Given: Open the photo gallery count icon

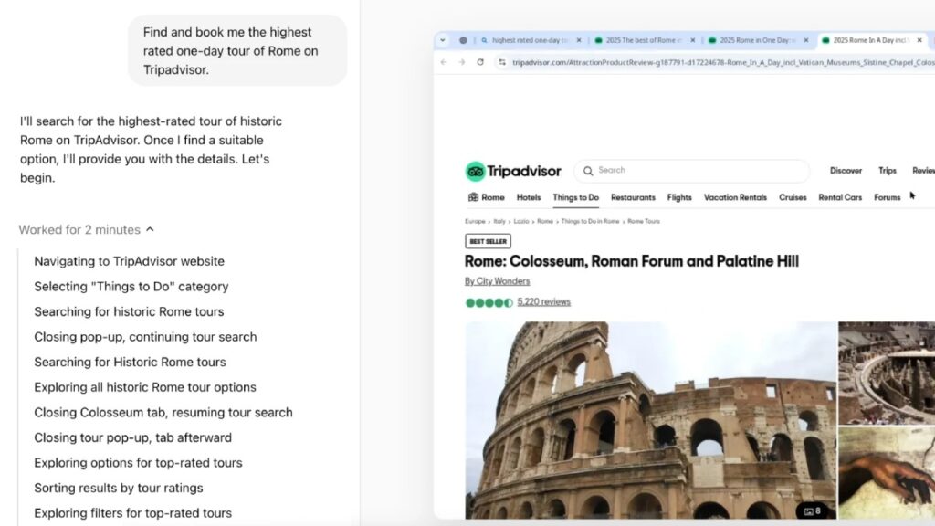Looking at the screenshot, I should point(812,510).
